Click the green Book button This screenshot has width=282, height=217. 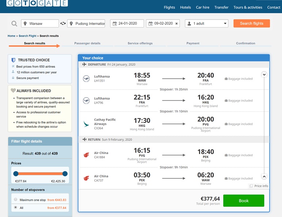point(244,201)
